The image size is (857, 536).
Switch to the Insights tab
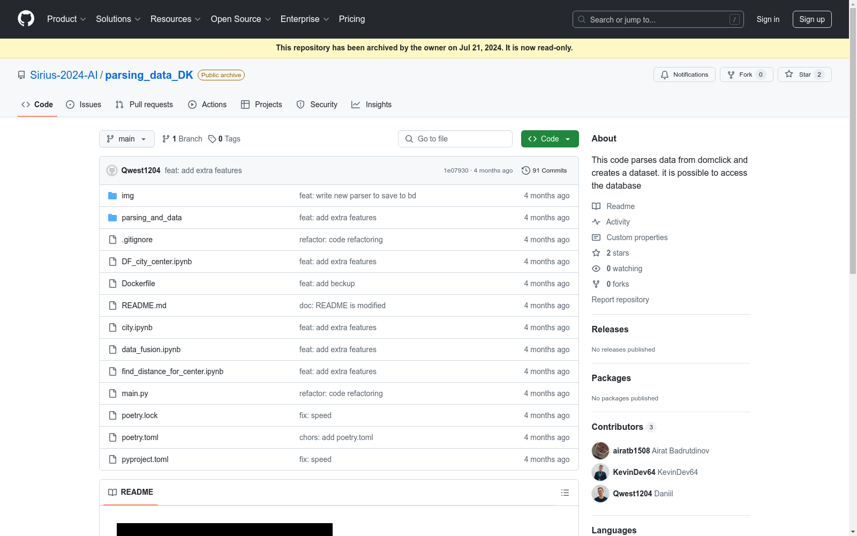[x=372, y=105]
